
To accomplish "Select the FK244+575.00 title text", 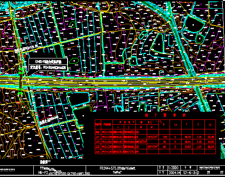I will pyautogui.click(x=118, y=168).
